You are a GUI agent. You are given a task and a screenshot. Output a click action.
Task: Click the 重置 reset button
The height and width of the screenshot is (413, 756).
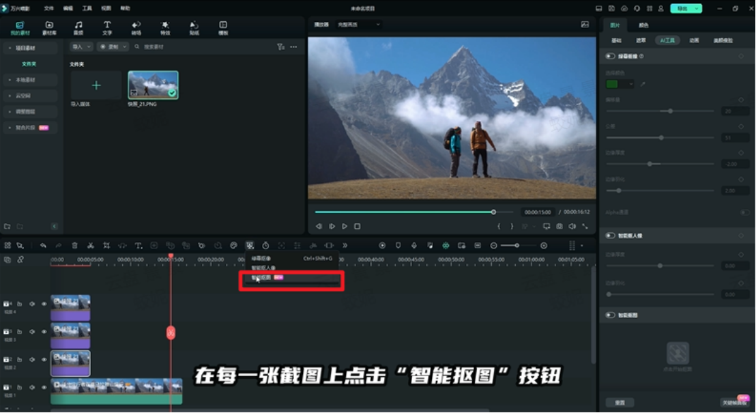click(620, 402)
